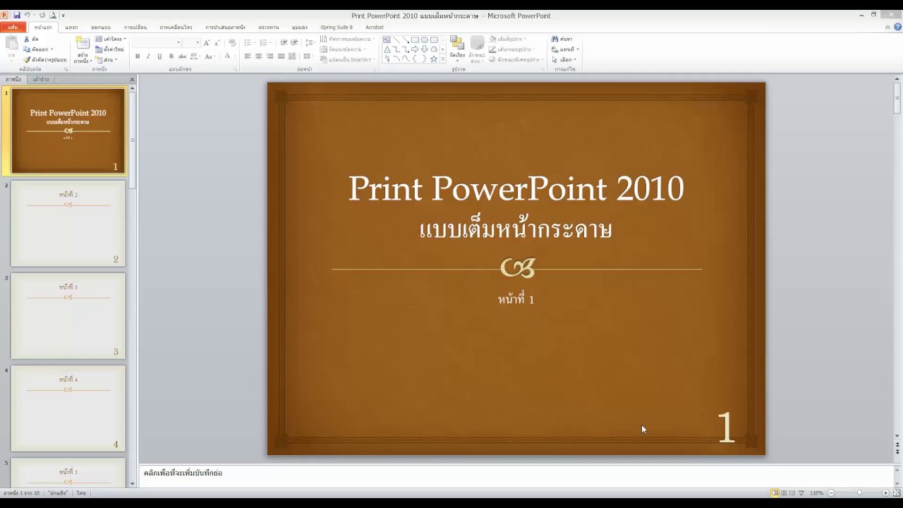Click the zoom slider handle
The image size is (903, 508).
tap(859, 492)
